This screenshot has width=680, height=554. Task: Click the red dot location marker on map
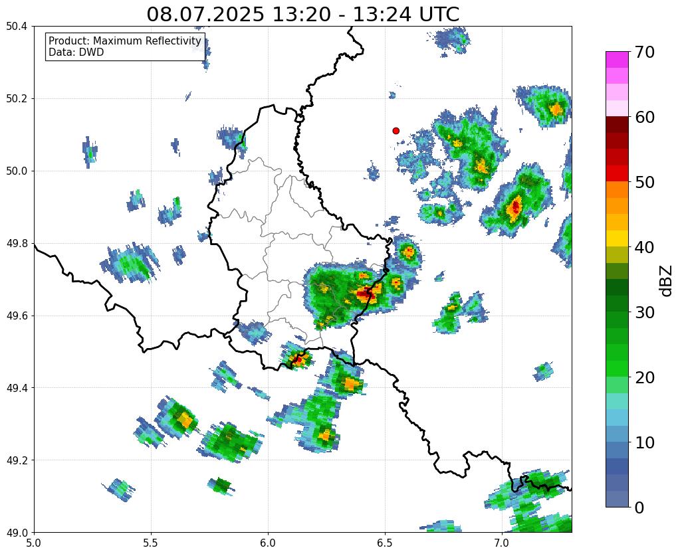(x=396, y=130)
